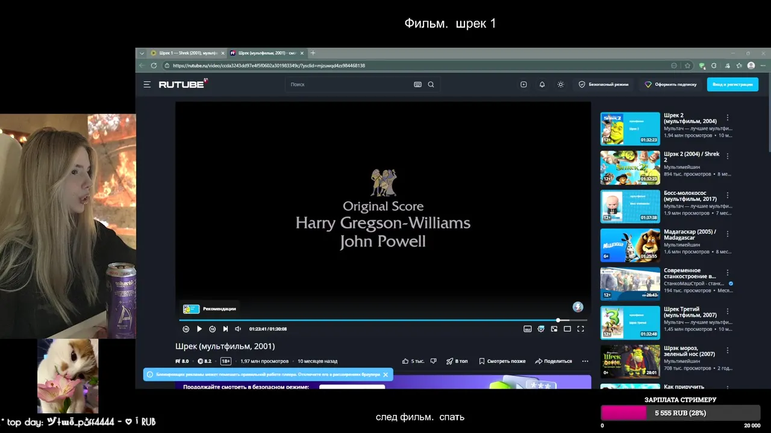Screen dimensions: 771x433
Task: Click Поделиться share button
Action: click(554, 361)
